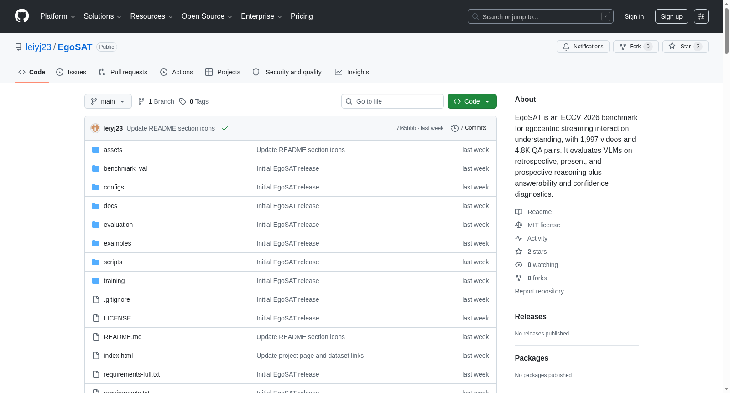Click the scripts folder icon
730x393 pixels.
point(96,262)
